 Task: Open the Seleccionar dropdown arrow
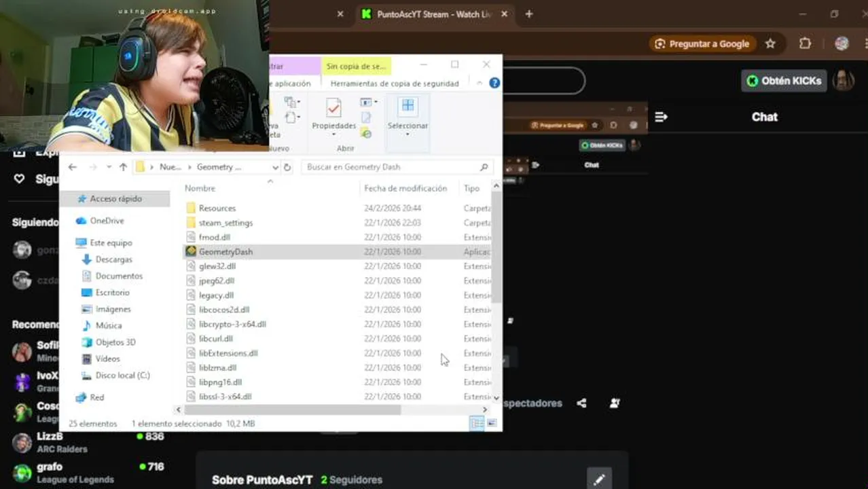pos(408,134)
